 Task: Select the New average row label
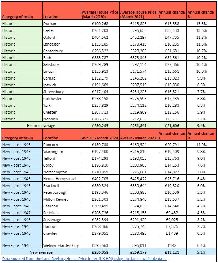(x=41, y=252)
